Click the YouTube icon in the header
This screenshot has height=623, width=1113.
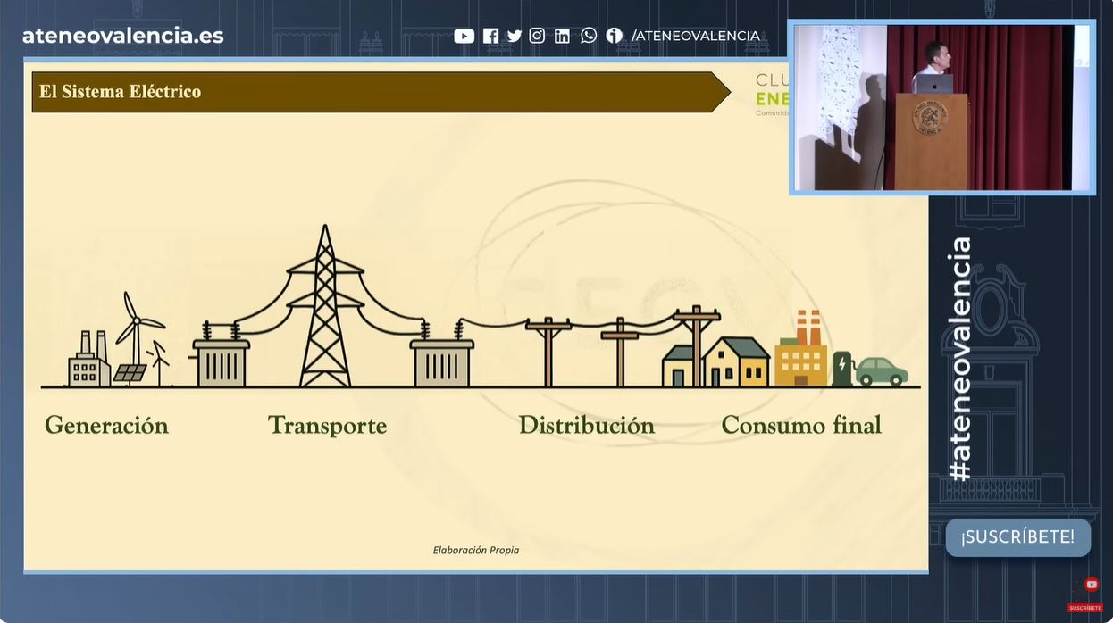464,36
